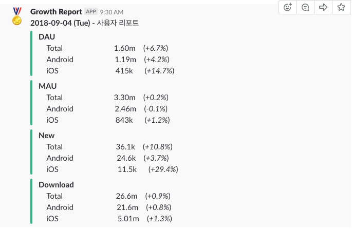This screenshot has width=352, height=229.
Task: Start a thread on this message
Action: coord(305,7)
